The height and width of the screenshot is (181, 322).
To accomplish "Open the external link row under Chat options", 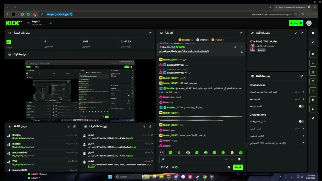I will coord(277,143).
